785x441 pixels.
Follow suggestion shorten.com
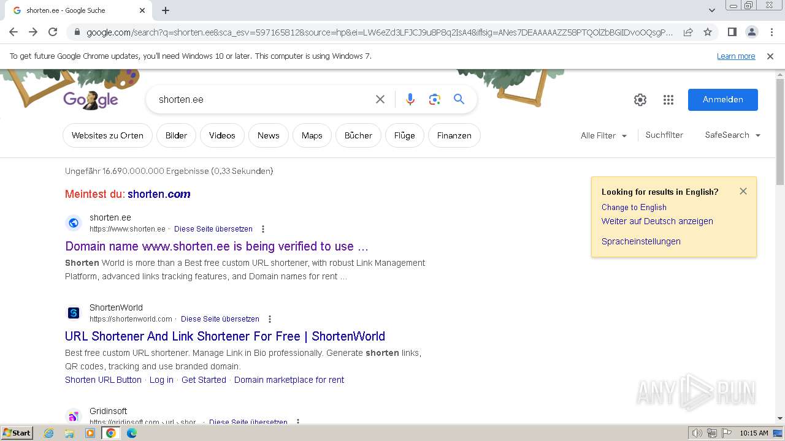pyautogui.click(x=159, y=194)
